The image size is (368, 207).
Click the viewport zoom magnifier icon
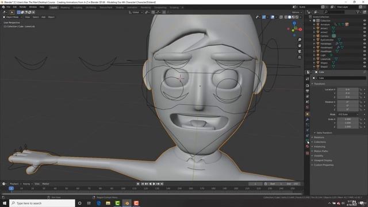click(300, 40)
